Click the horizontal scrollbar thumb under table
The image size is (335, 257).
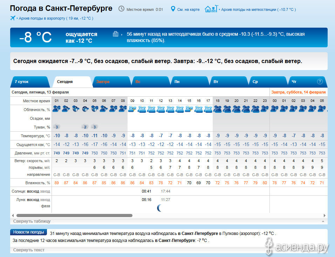74,216
